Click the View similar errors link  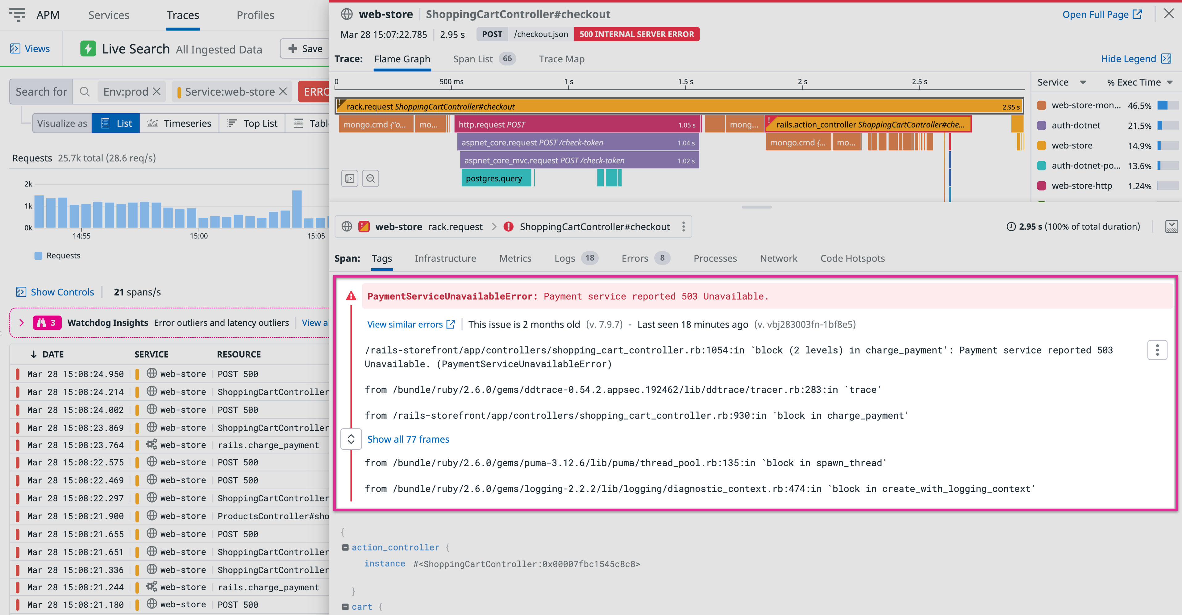click(406, 324)
